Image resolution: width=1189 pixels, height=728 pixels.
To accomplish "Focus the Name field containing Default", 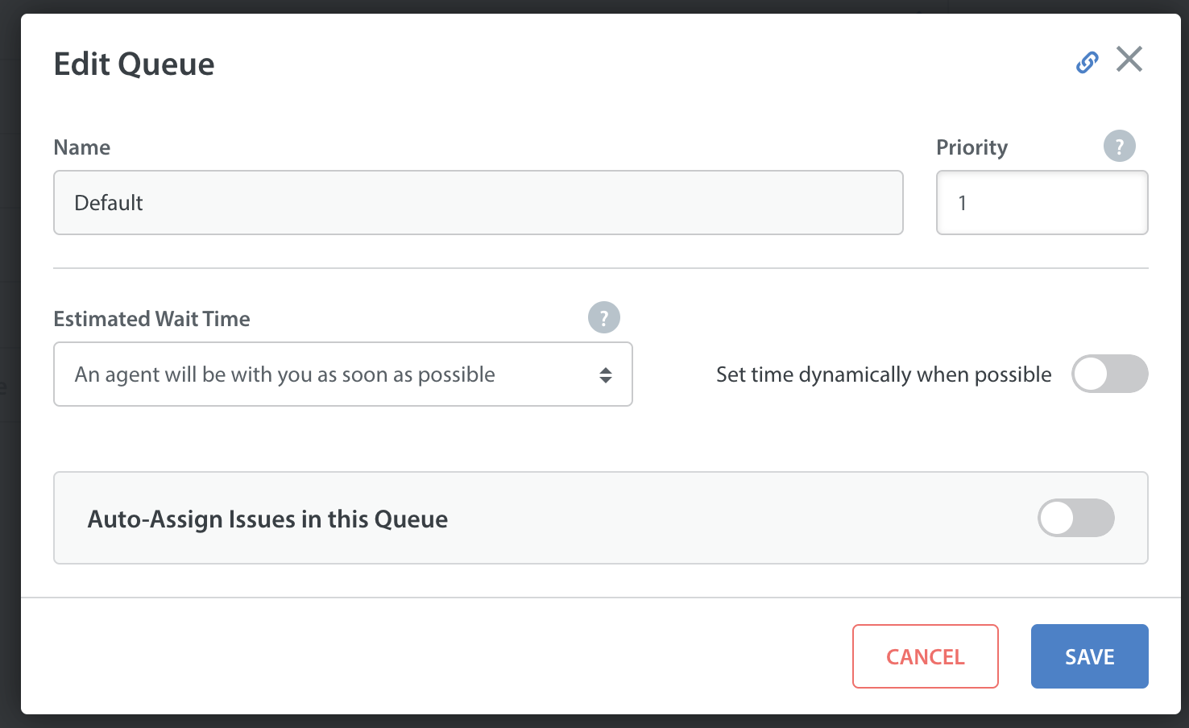I will click(x=478, y=202).
